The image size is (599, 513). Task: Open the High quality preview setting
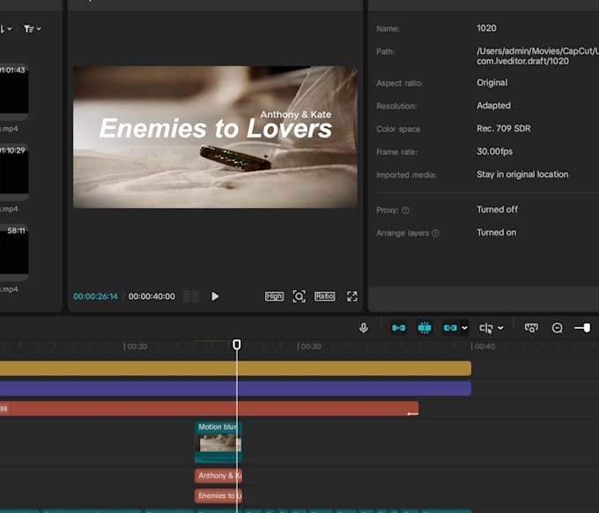pyautogui.click(x=274, y=296)
